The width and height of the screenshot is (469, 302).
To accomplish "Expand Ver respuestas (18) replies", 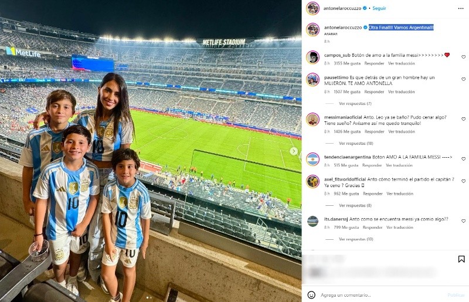I will 356,143.
